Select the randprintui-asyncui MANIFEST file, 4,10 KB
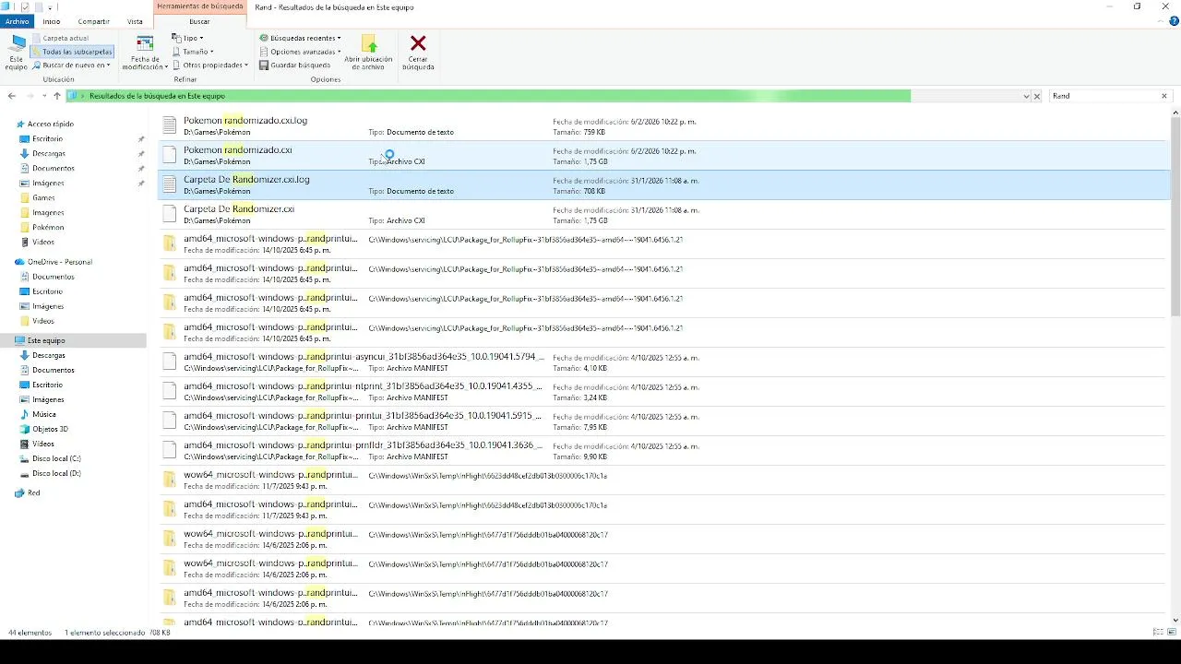 pos(662,362)
